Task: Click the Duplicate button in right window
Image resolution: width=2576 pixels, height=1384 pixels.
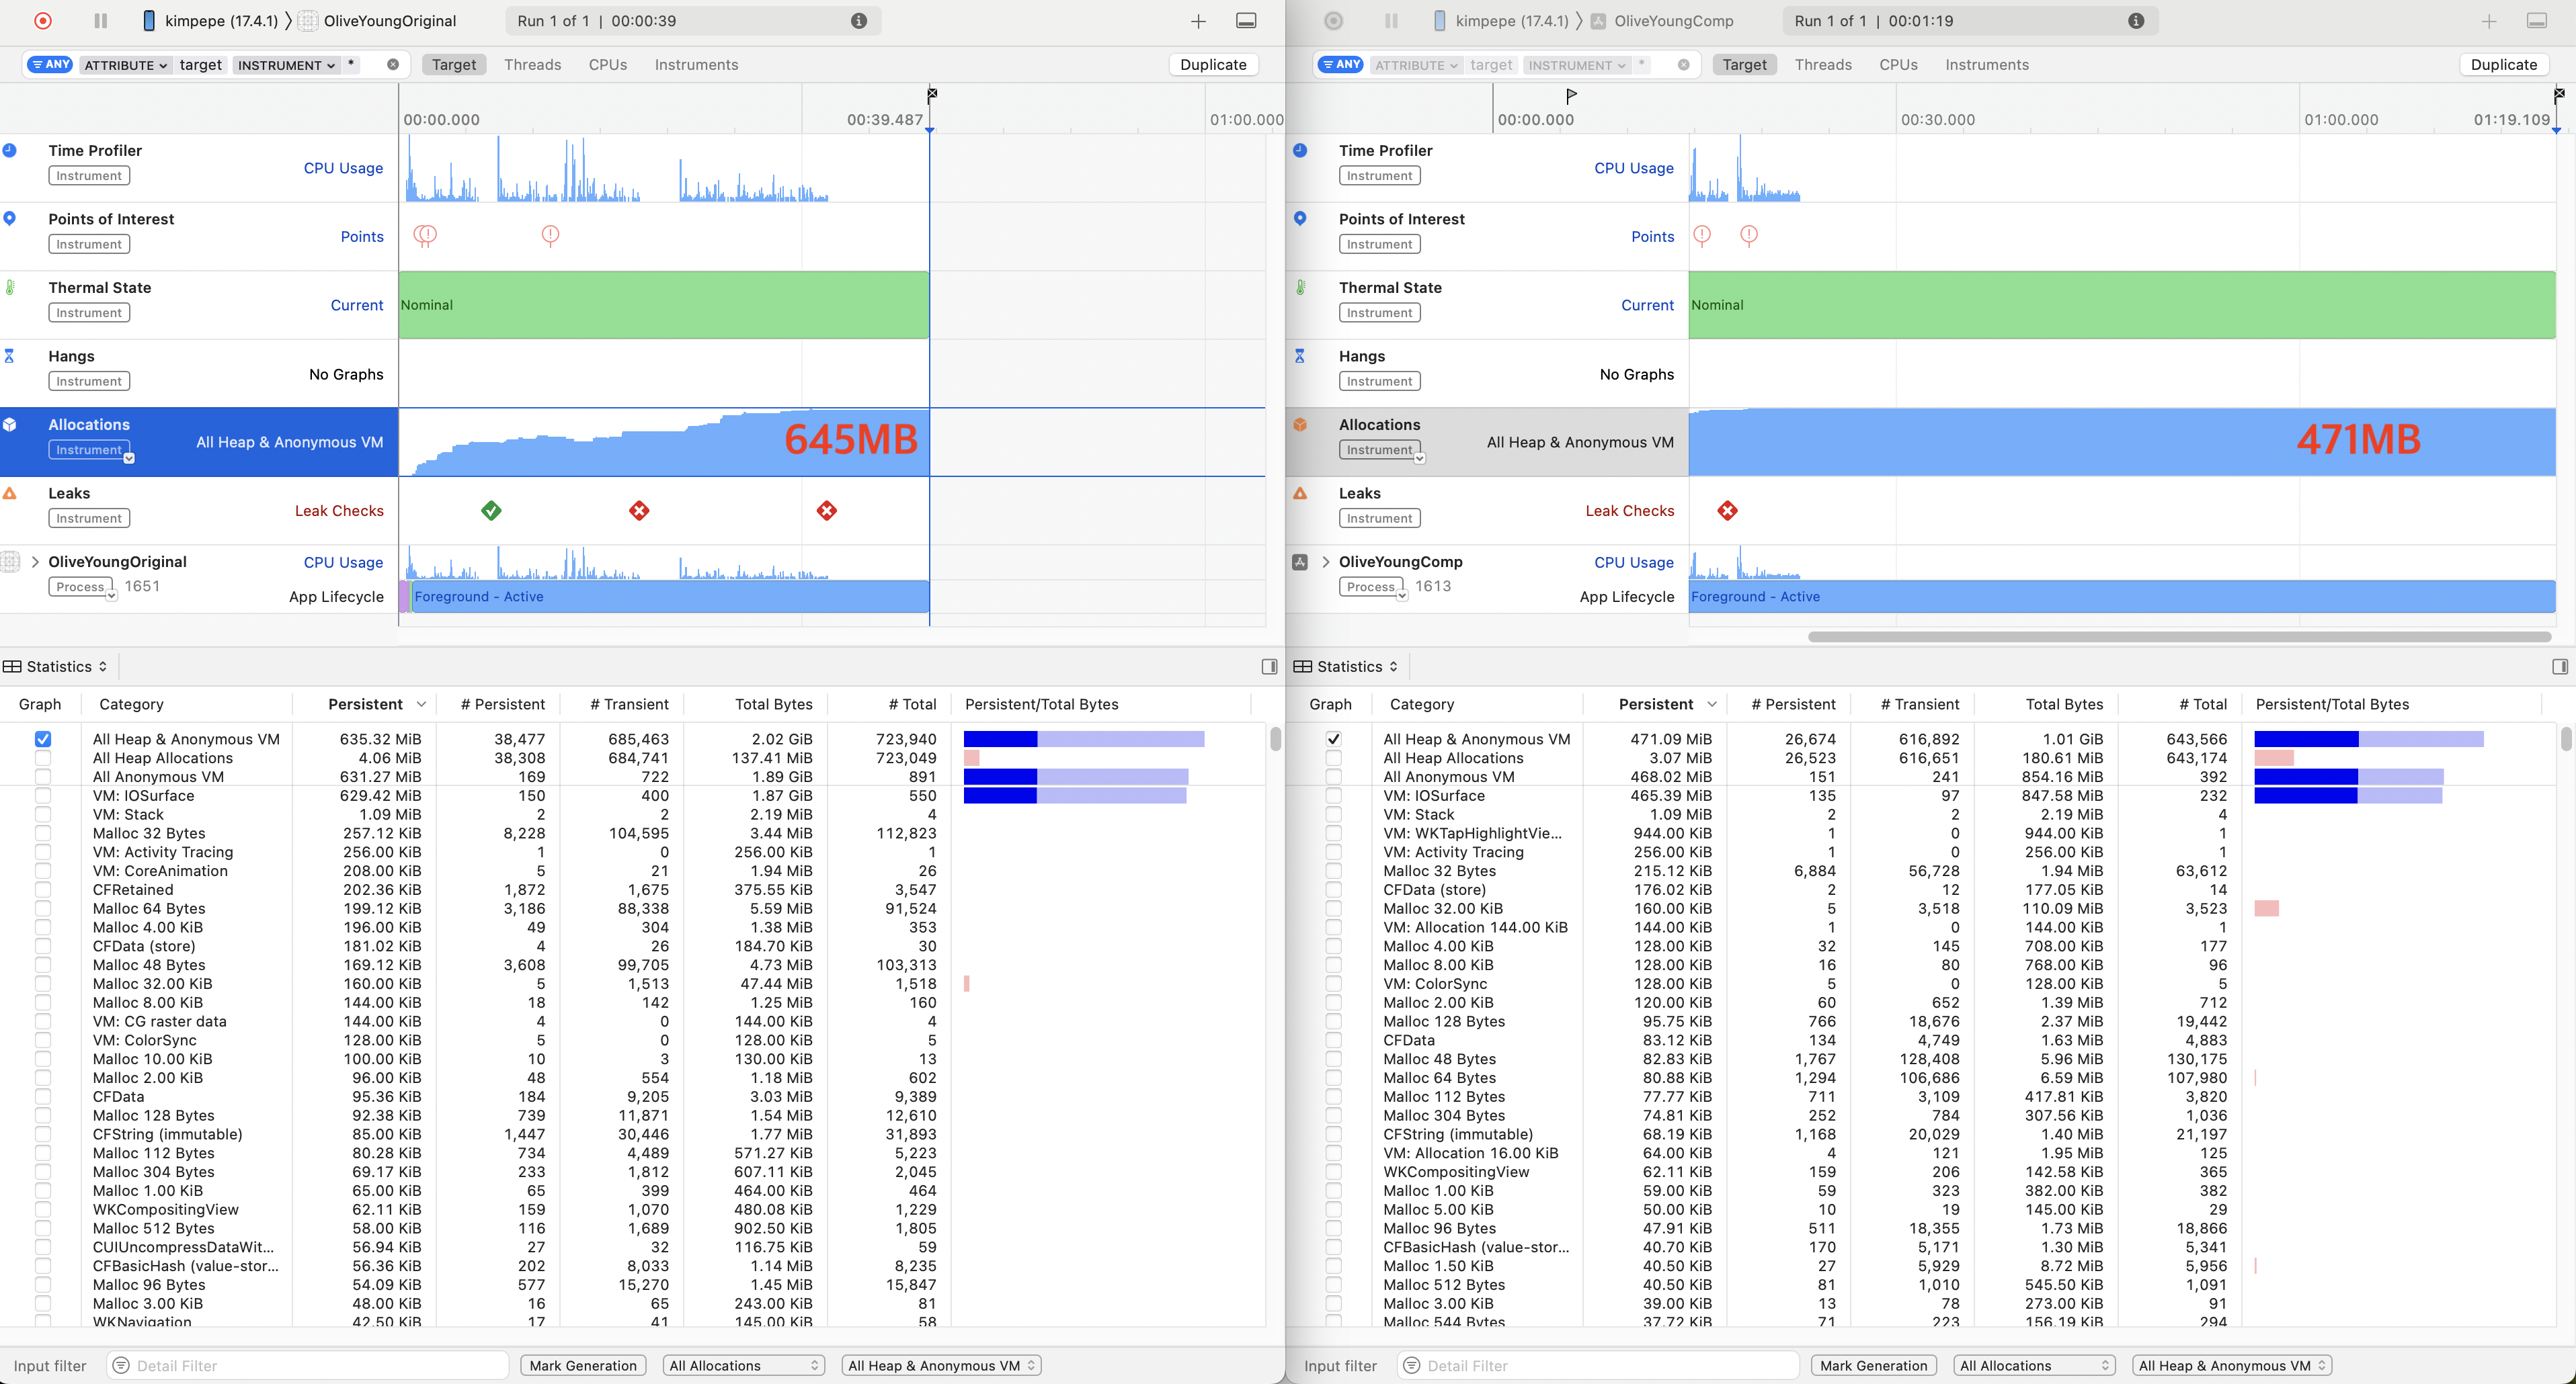Action: click(2503, 65)
